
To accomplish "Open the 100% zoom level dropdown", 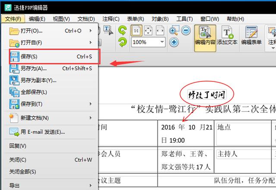I will point(162,42).
